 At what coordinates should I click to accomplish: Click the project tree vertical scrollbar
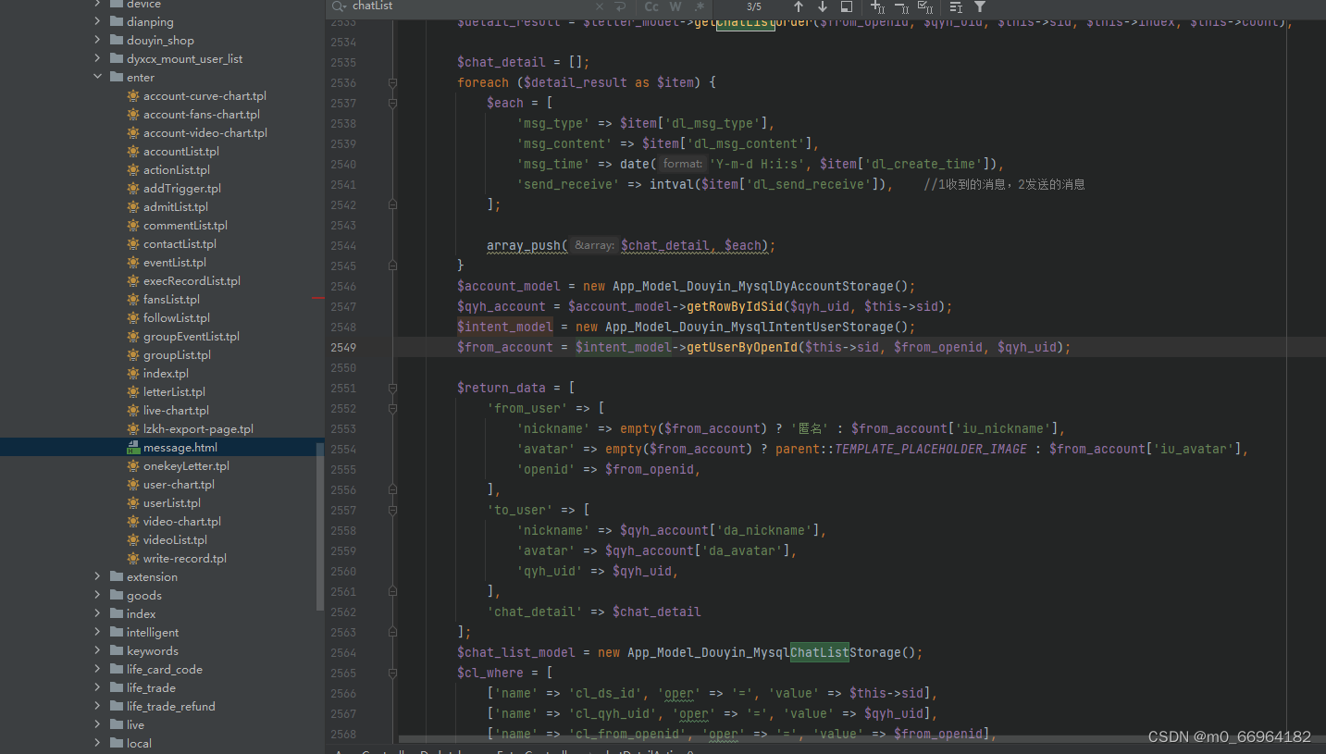[320, 525]
